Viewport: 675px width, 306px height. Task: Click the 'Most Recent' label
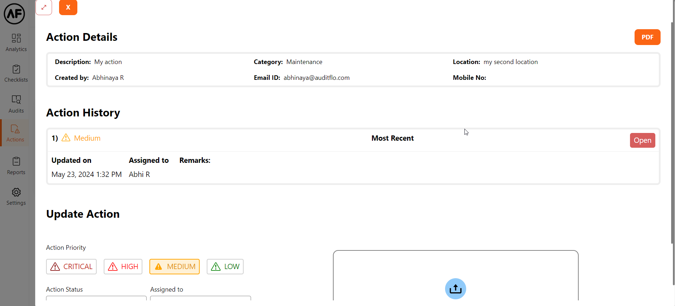click(393, 138)
